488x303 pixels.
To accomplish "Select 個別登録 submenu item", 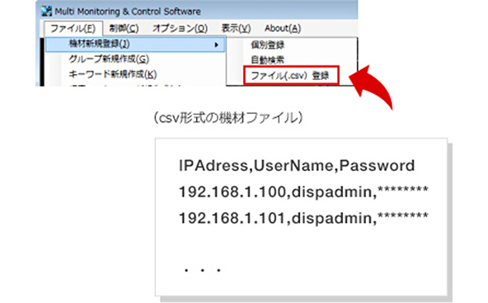I will (x=267, y=45).
